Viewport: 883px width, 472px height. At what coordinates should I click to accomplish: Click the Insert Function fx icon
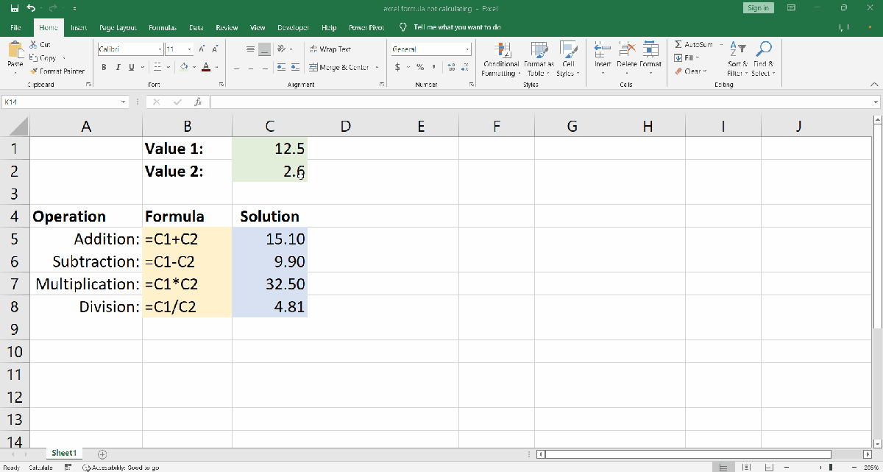pyautogui.click(x=198, y=102)
